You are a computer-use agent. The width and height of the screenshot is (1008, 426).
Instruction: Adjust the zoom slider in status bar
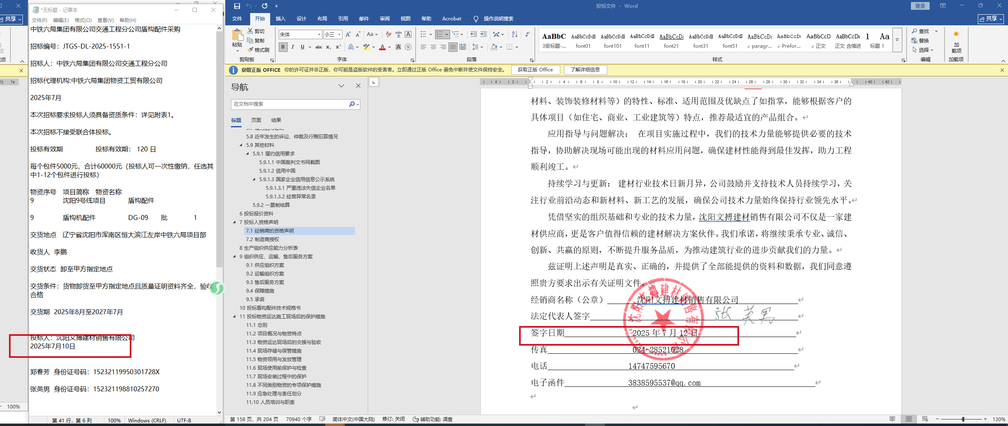963,419
